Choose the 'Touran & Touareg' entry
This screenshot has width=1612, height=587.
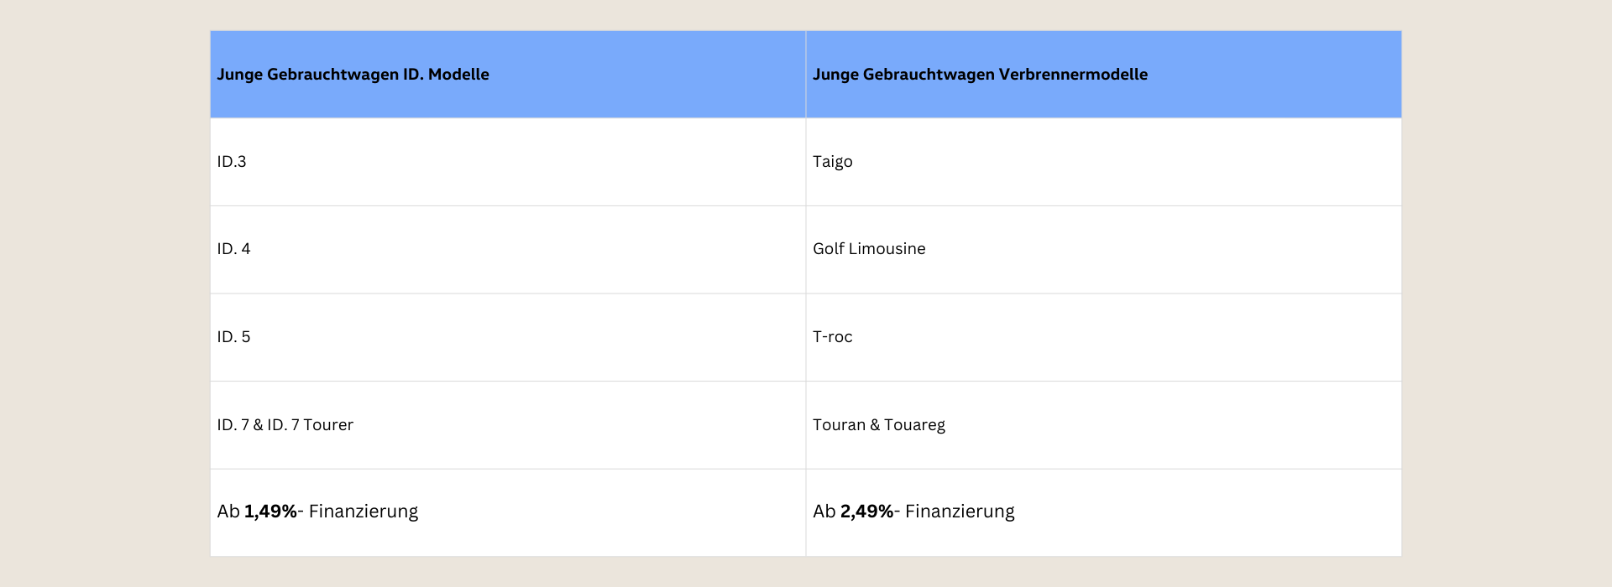click(x=878, y=425)
